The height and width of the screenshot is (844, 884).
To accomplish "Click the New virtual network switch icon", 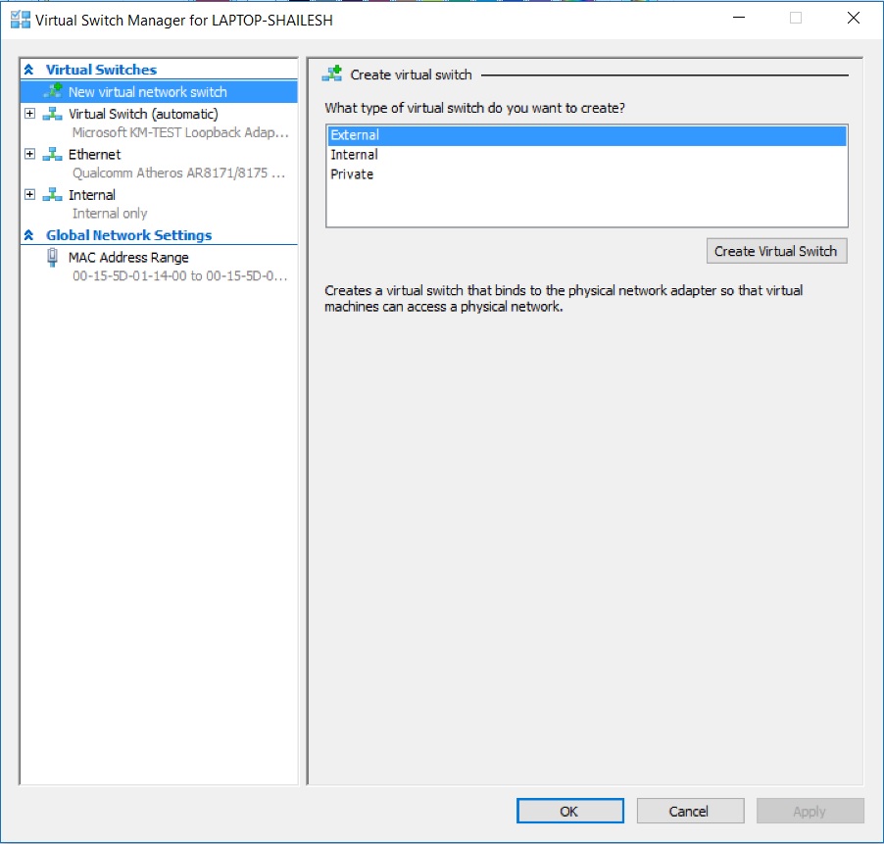I will click(53, 91).
